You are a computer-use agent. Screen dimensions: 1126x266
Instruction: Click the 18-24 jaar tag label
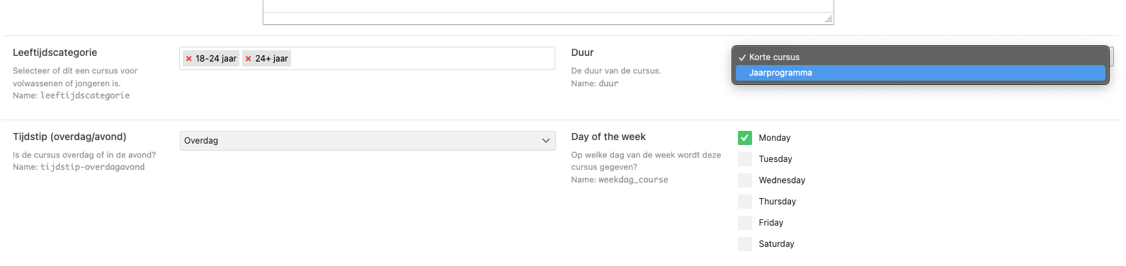(x=216, y=59)
